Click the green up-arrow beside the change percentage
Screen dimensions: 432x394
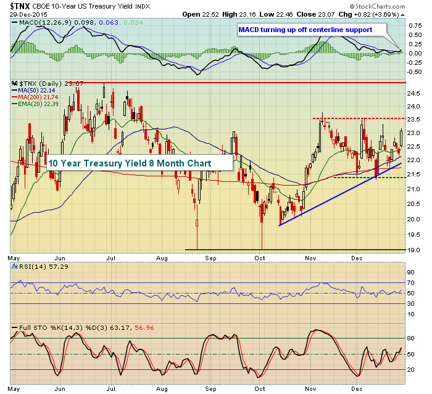point(402,15)
